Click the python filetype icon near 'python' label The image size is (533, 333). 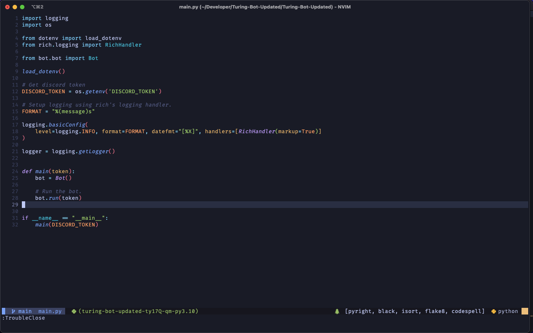tap(493, 311)
